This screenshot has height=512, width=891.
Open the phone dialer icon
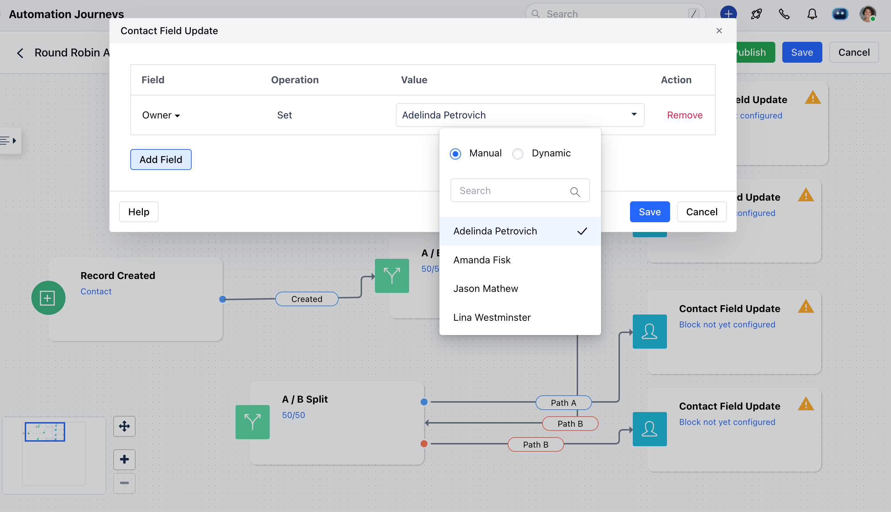(x=784, y=14)
